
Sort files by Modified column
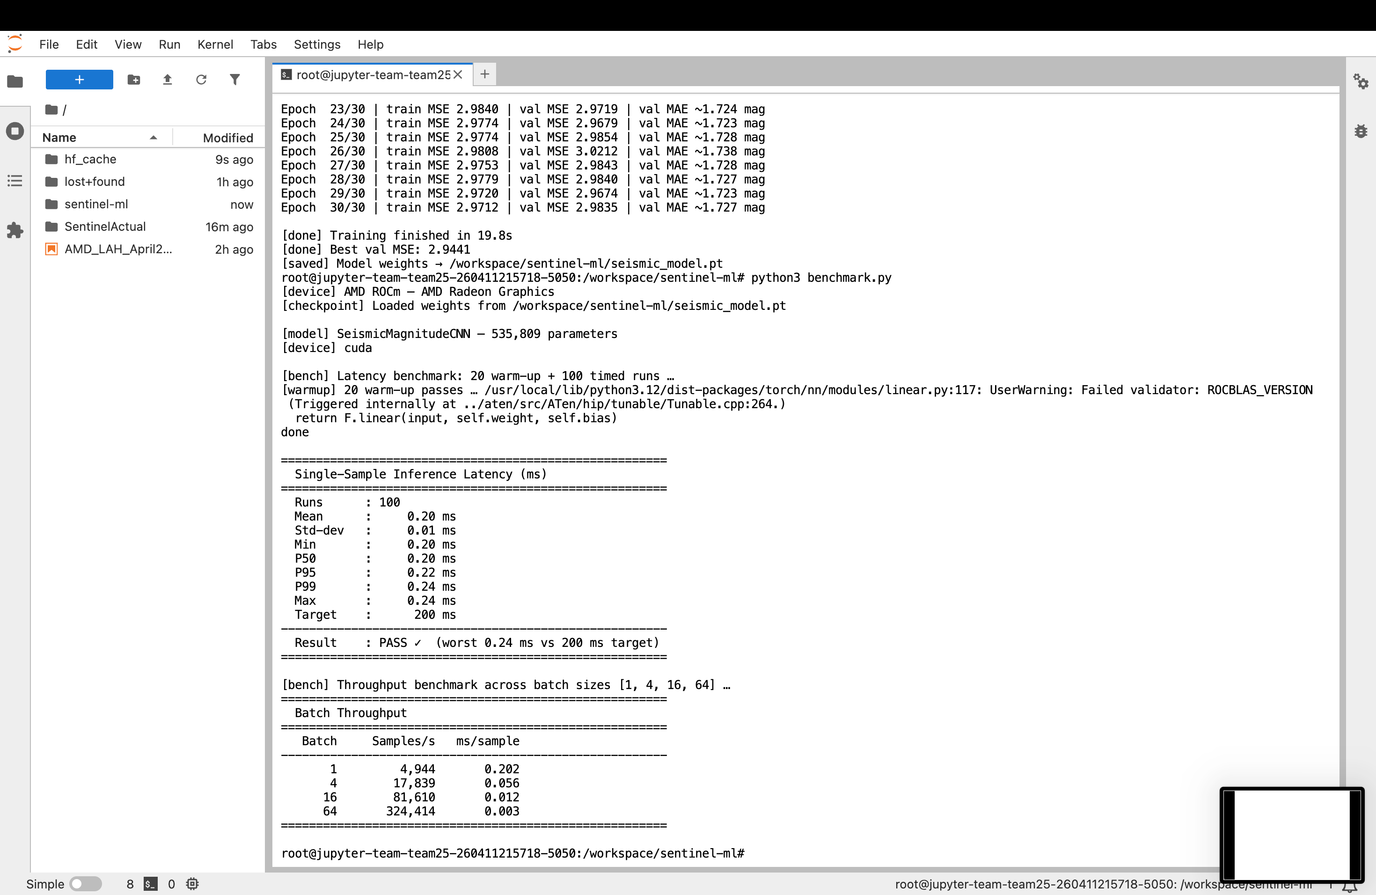coord(227,138)
